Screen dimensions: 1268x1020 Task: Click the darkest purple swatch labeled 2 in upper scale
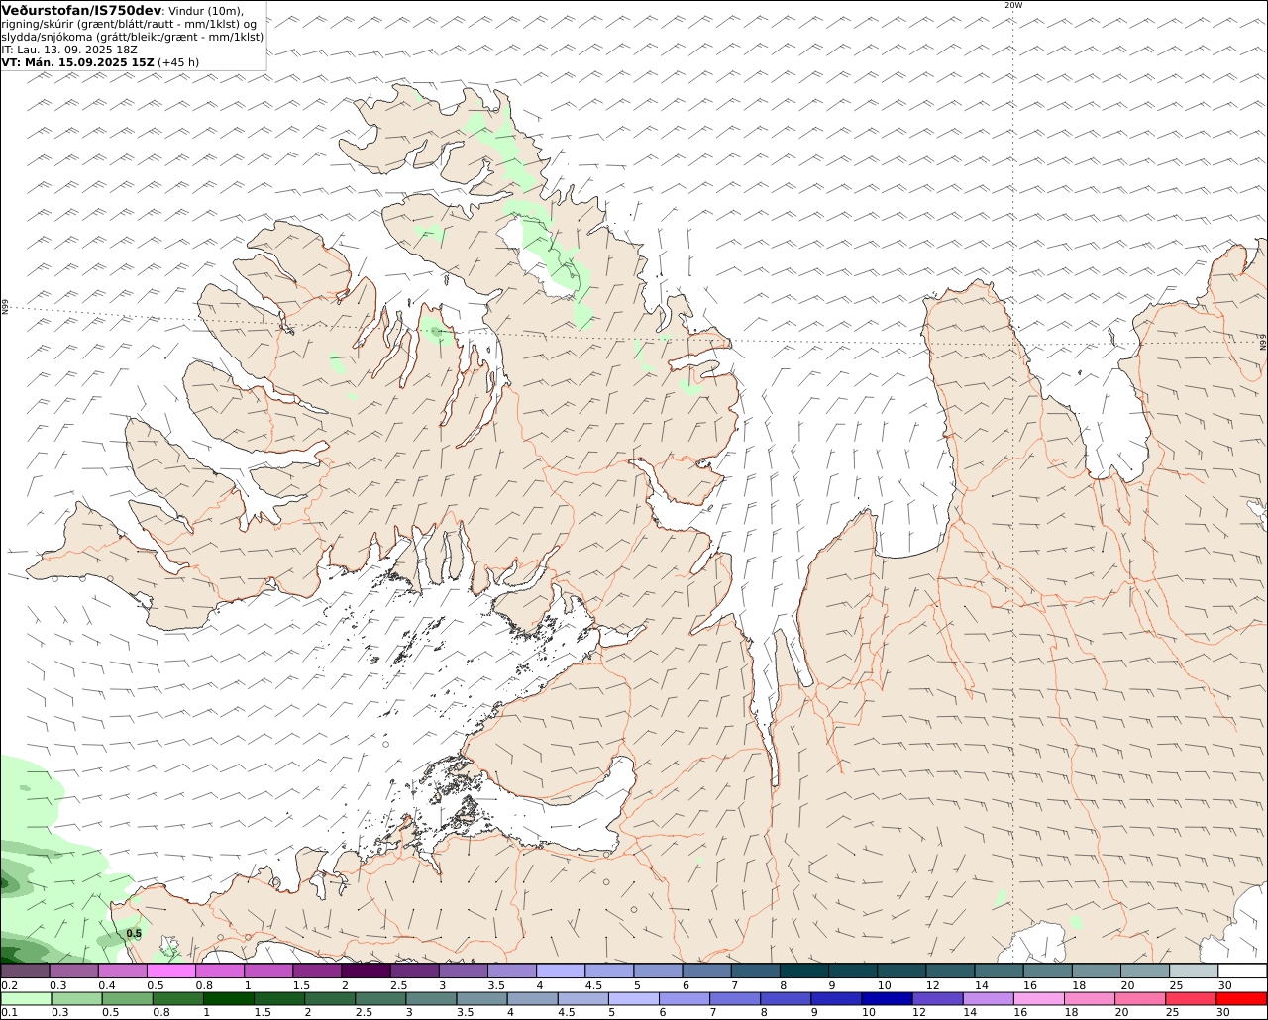pos(366,971)
